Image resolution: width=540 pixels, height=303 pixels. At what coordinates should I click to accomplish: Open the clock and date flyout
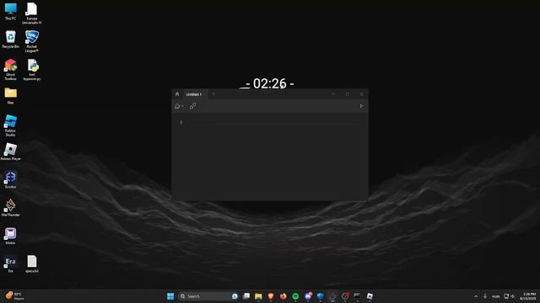[x=527, y=296]
